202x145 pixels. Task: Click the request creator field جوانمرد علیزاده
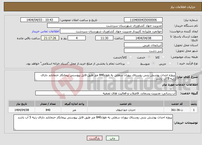111,31
